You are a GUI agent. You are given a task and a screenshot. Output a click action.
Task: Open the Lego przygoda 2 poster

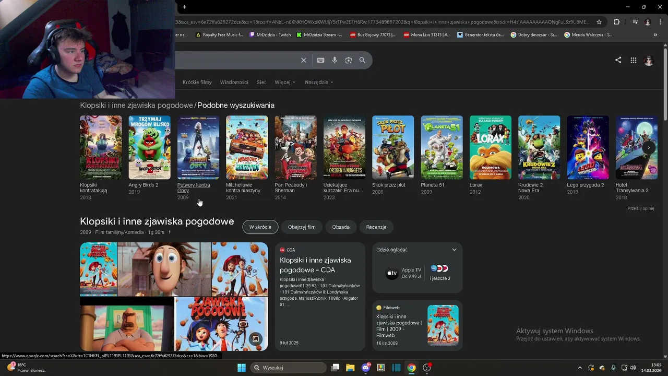tap(588, 147)
